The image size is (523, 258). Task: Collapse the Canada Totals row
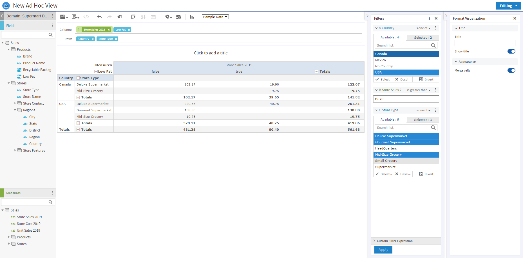pyautogui.click(x=78, y=97)
